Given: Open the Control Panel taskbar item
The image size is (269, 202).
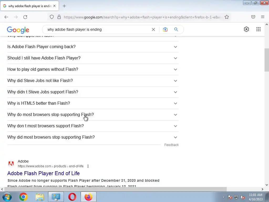Looking at the screenshot, I should pyautogui.click(x=56, y=197).
